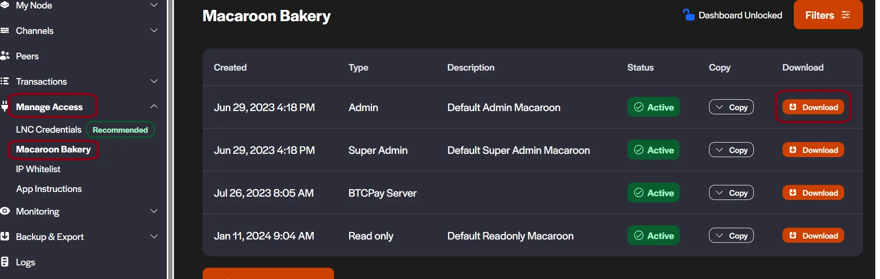
Task: Click Active status on Admin macaroon
Action: [653, 107]
